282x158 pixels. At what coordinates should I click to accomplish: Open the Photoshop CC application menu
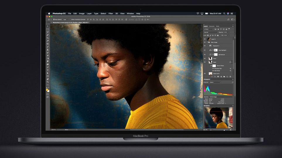pos(59,13)
